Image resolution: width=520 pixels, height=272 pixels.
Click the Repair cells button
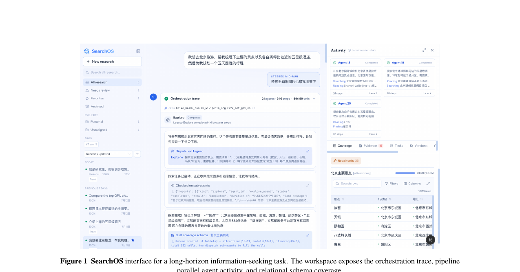pos(346,161)
